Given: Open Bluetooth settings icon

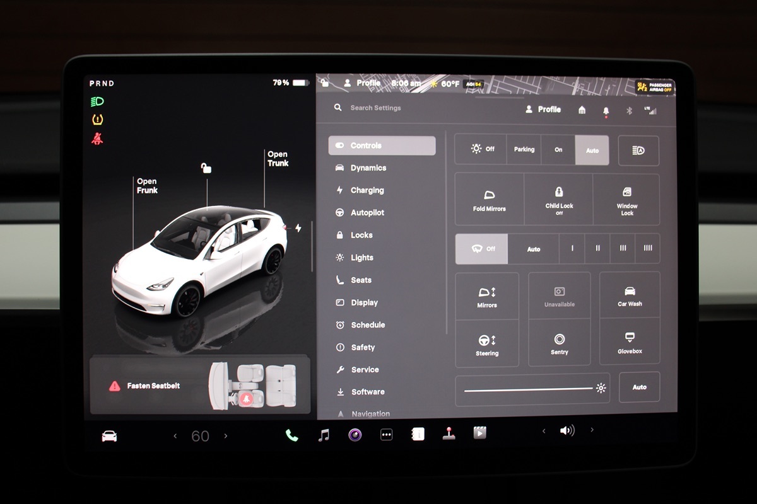Looking at the screenshot, I should (629, 110).
